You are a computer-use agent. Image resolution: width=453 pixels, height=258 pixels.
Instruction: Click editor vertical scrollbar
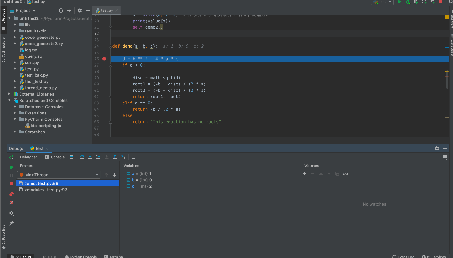(448, 80)
